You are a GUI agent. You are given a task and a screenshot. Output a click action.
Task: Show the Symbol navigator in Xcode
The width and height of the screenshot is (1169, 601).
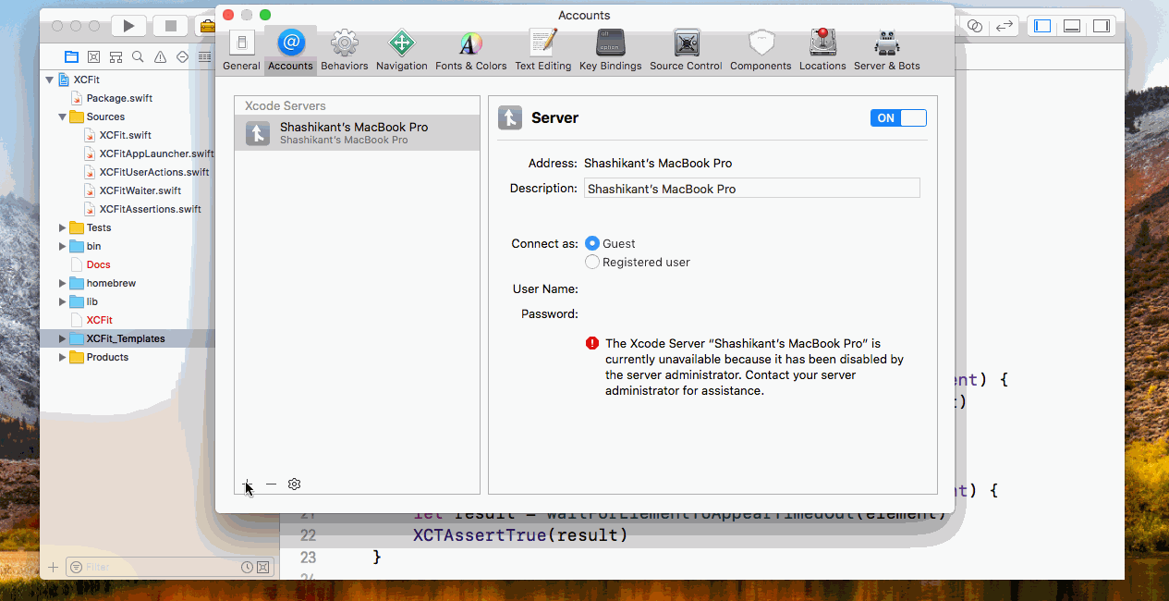pyautogui.click(x=116, y=56)
